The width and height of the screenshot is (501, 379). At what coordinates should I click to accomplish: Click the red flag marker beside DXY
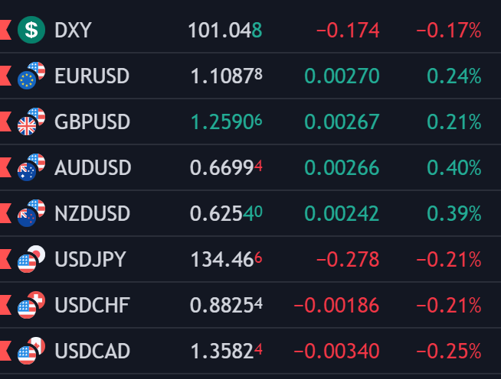tap(5, 31)
